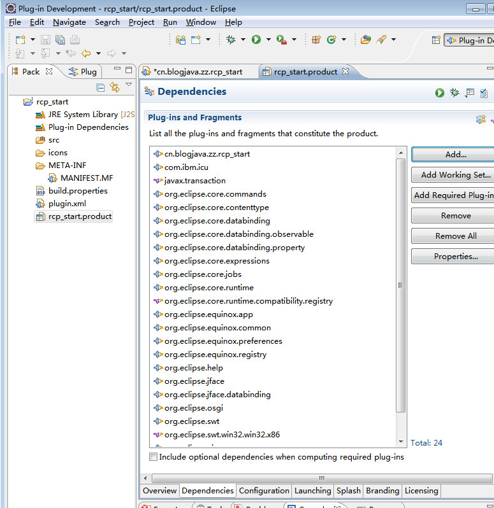Maximize the Package Explorer view
The width and height of the screenshot is (494, 508).
pyautogui.click(x=129, y=70)
